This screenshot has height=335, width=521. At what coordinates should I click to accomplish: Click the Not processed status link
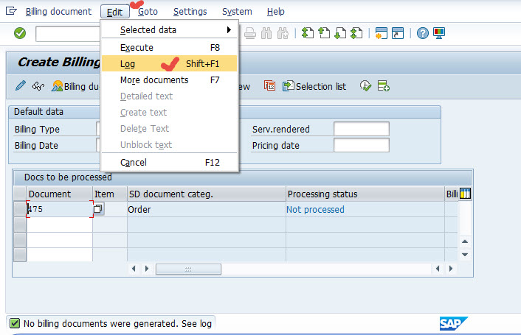tap(315, 209)
